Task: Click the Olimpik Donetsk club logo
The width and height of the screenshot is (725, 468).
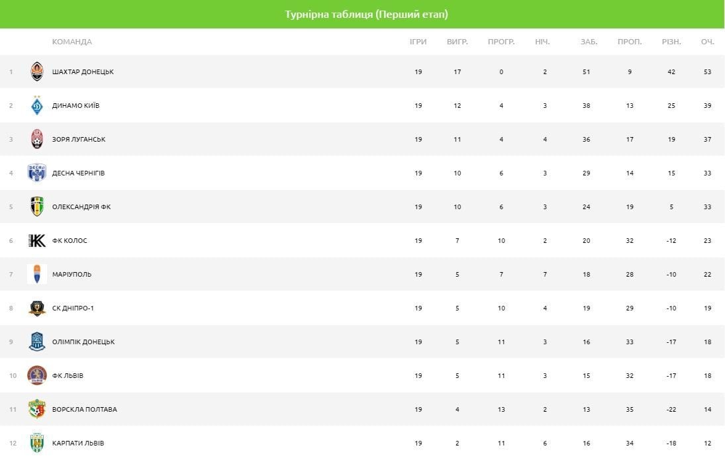Action: coord(37,342)
